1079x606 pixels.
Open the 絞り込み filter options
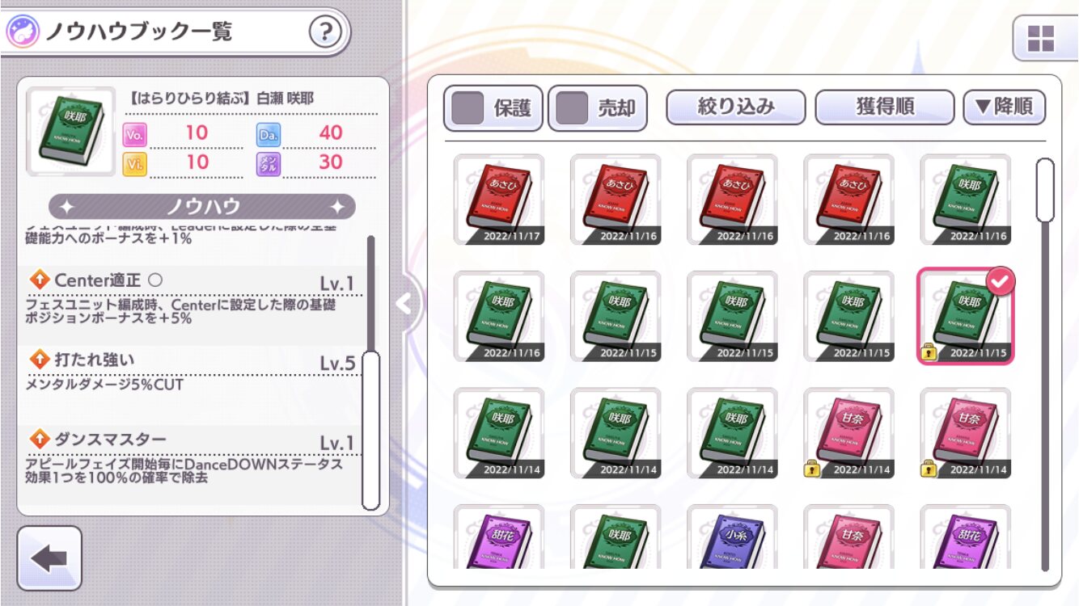pyautogui.click(x=736, y=107)
